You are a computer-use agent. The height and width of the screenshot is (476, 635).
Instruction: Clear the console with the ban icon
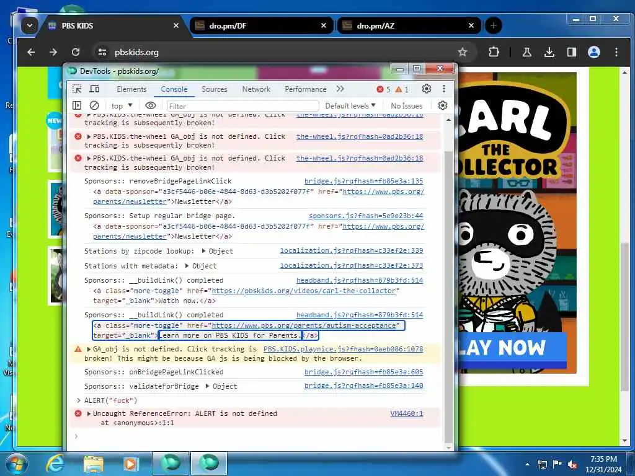tap(94, 105)
